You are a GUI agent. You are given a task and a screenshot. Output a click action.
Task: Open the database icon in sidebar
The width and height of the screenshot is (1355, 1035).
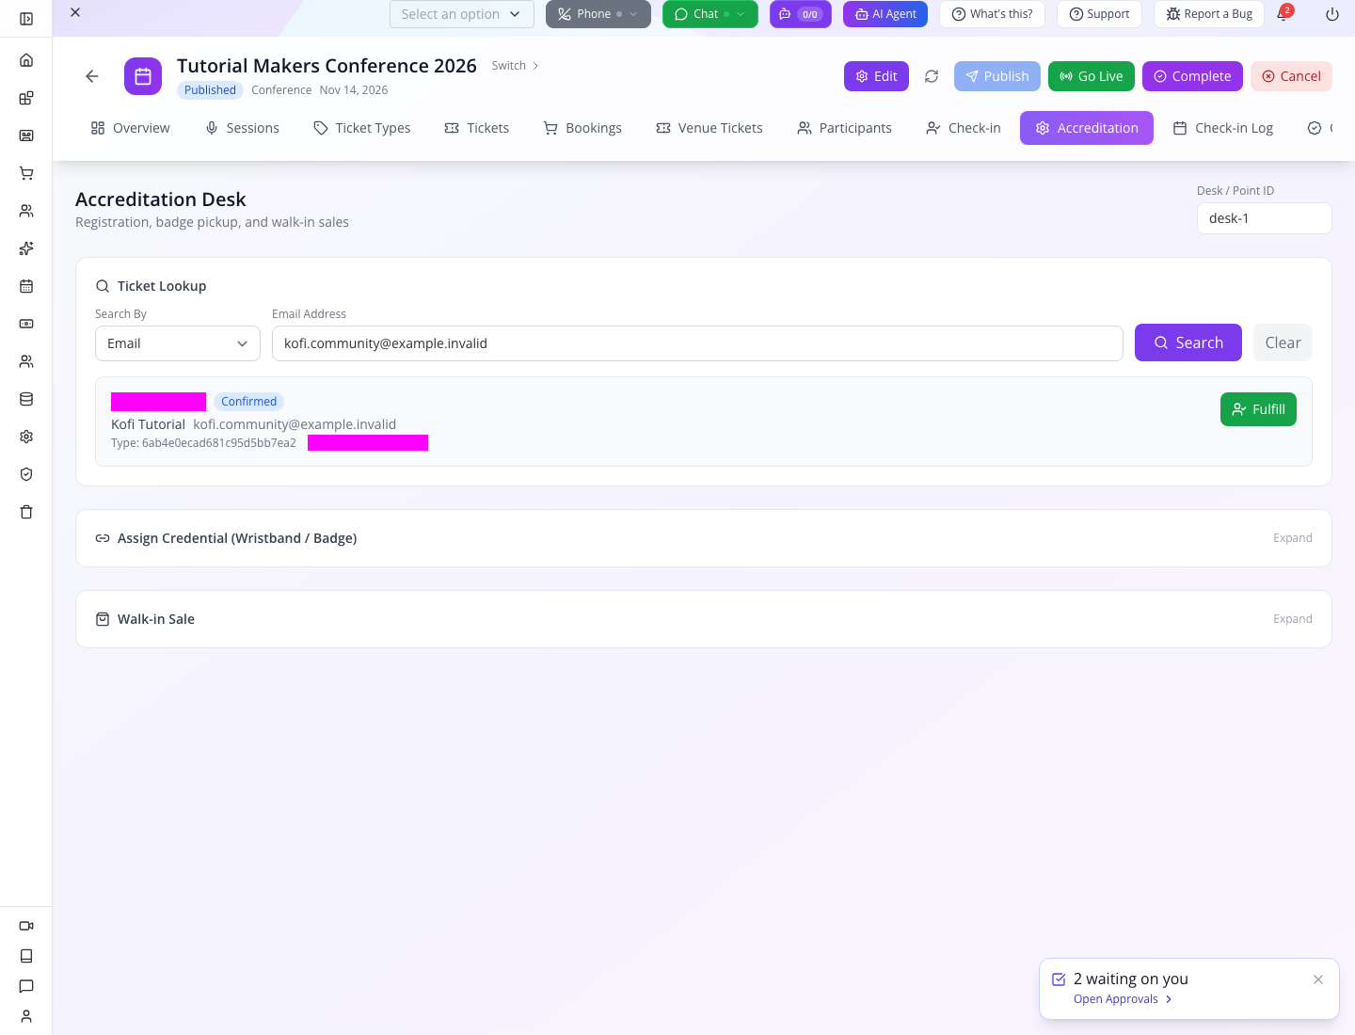point(26,399)
